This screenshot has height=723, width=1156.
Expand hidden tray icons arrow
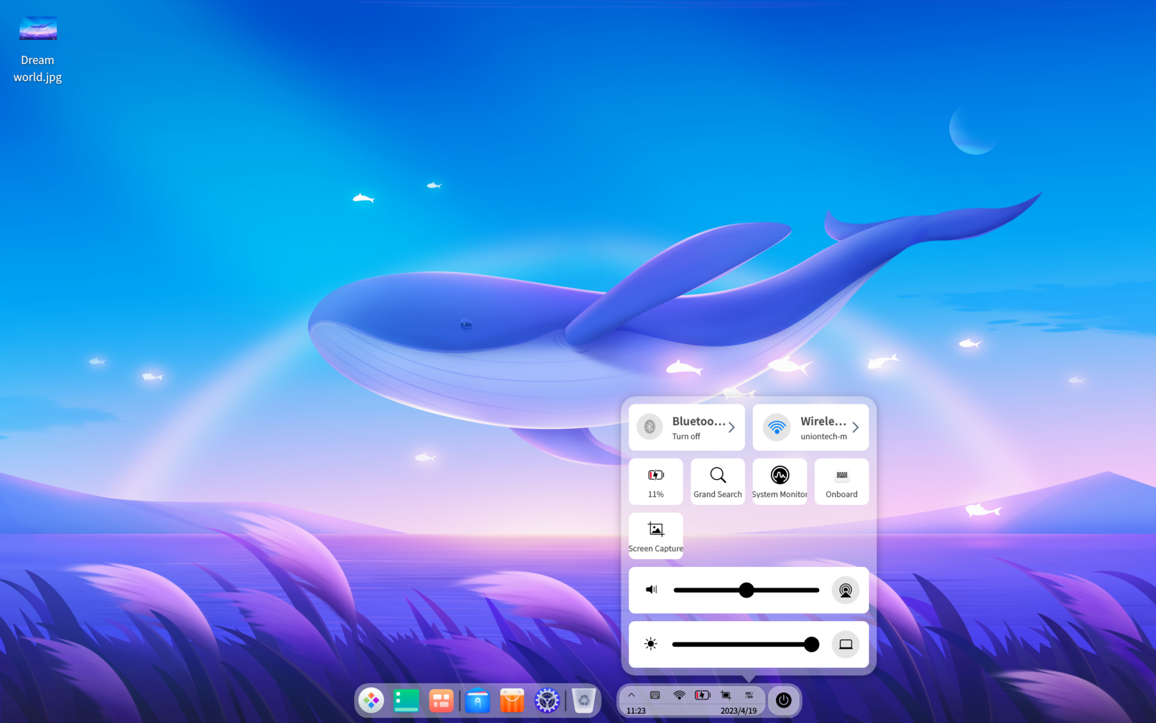[x=631, y=695]
